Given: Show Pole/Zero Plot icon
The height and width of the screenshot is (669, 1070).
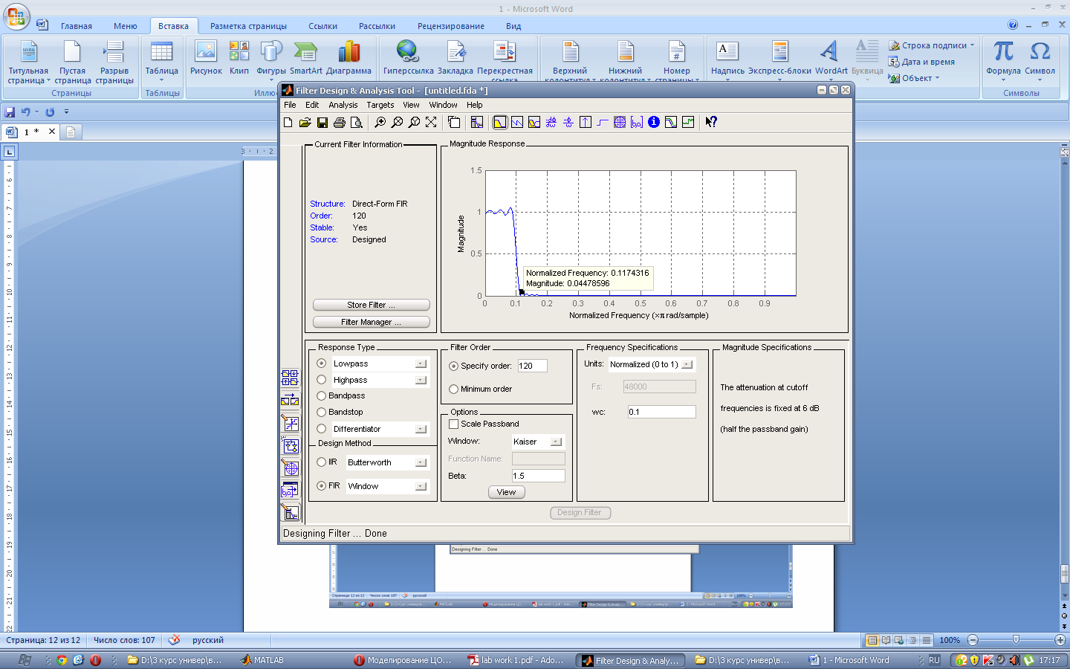Looking at the screenshot, I should point(620,123).
